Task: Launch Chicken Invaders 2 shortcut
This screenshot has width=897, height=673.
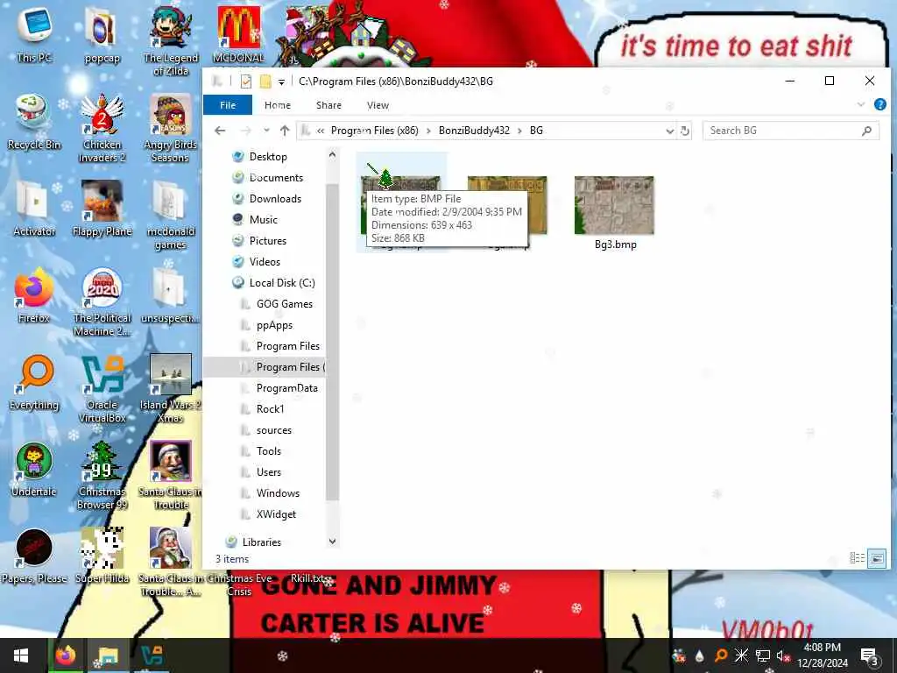Action: [102, 128]
